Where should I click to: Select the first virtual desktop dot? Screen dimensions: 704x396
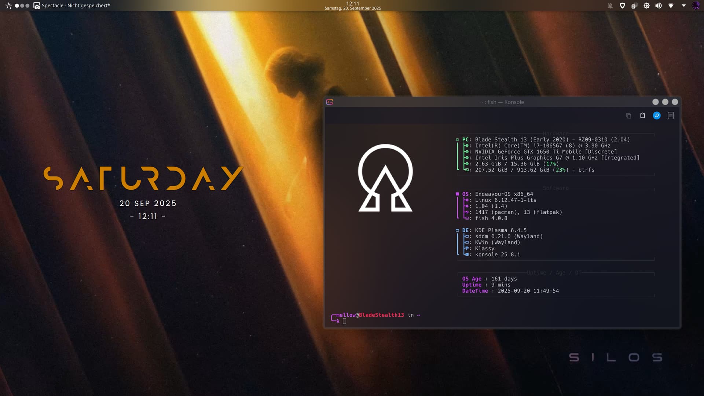pos(17,5)
